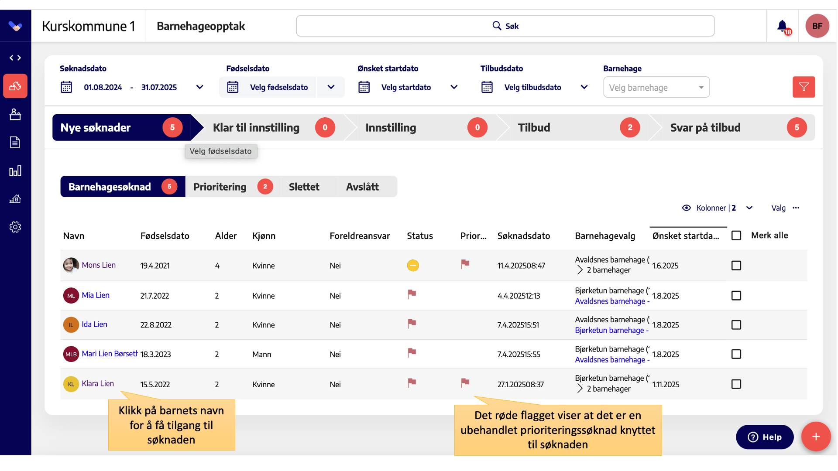The height and width of the screenshot is (471, 838).
Task: Expand 2 barnehager for Mons Lien
Action: [580, 270]
